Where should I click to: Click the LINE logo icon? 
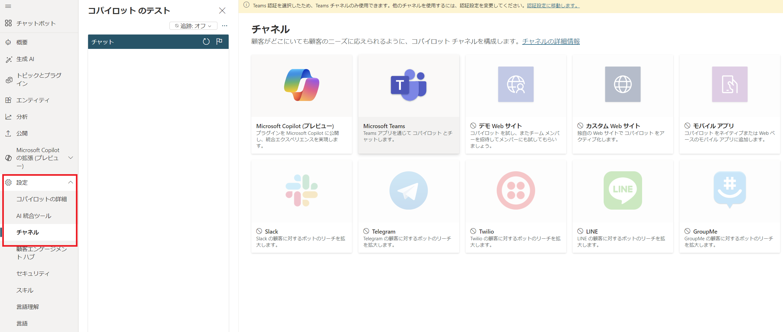click(x=623, y=190)
